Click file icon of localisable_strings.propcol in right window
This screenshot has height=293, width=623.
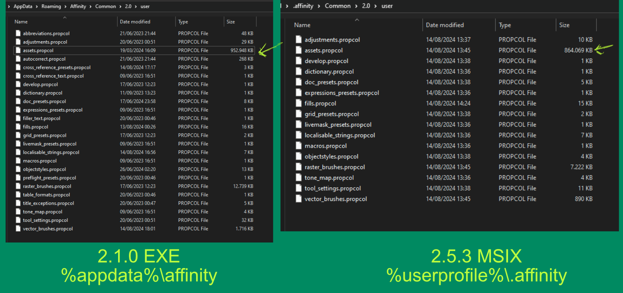298,135
